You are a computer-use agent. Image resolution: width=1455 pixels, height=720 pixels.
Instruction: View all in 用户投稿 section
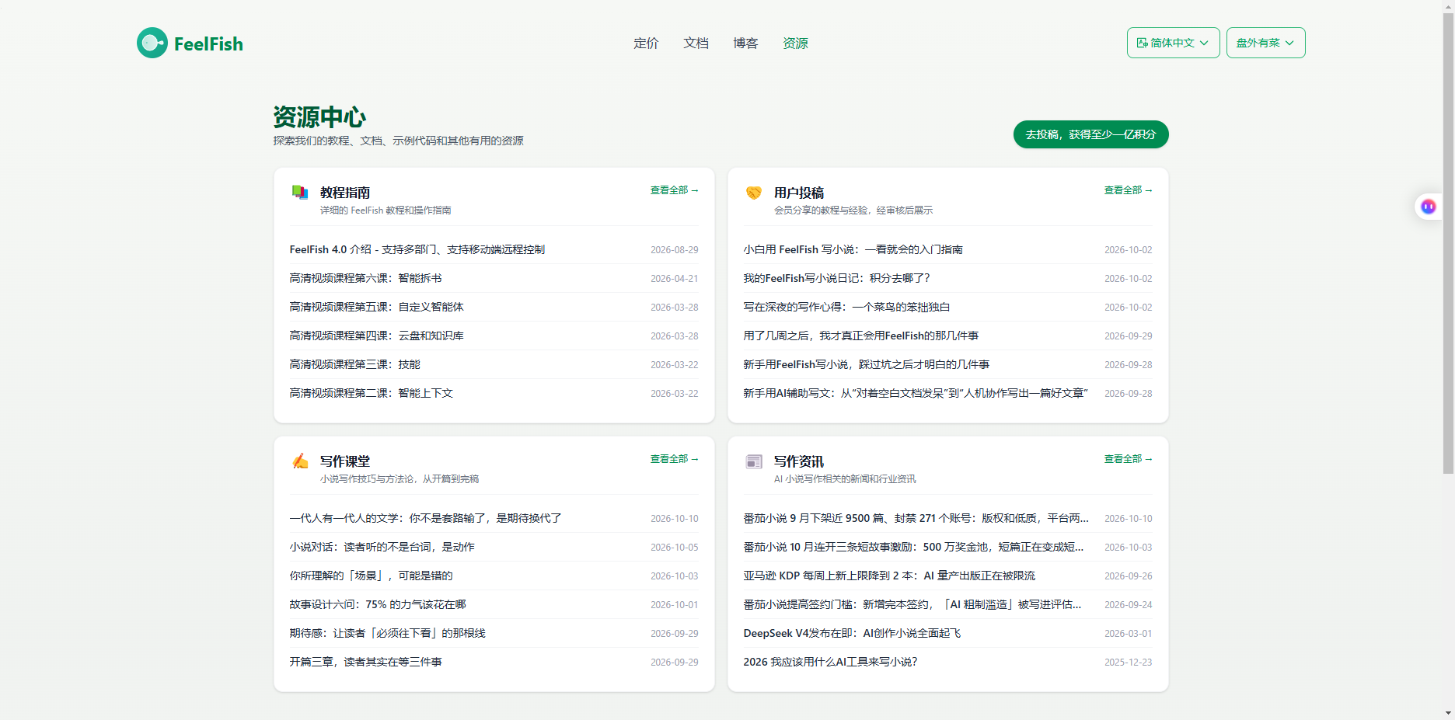pos(1128,190)
